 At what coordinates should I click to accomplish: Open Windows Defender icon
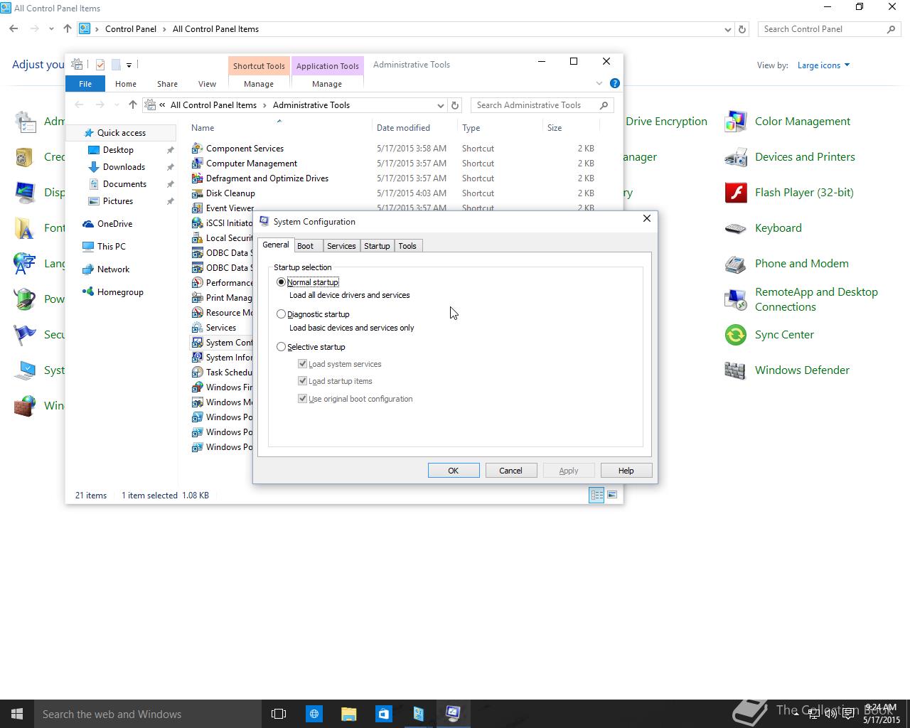click(735, 370)
